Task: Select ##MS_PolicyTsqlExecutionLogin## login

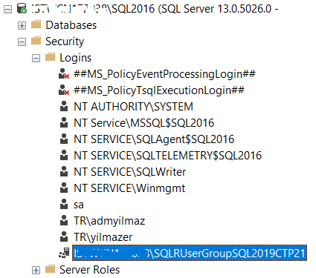Action: pos(159,90)
